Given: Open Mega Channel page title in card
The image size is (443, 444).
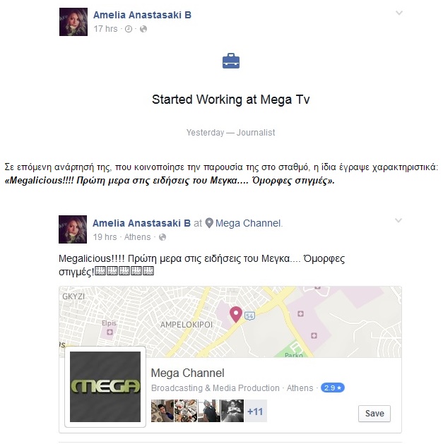Looking at the screenshot, I should click(x=188, y=373).
